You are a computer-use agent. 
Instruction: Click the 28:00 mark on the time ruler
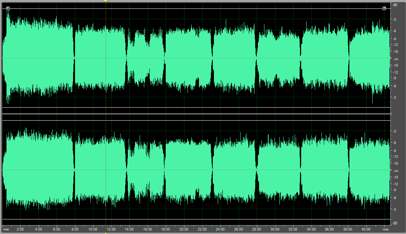[x=257, y=229]
